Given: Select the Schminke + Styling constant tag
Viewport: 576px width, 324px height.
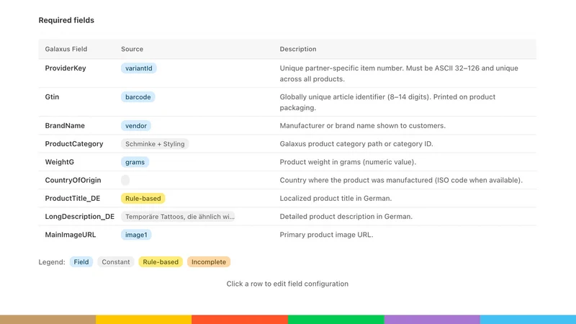Looking at the screenshot, I should tap(155, 144).
